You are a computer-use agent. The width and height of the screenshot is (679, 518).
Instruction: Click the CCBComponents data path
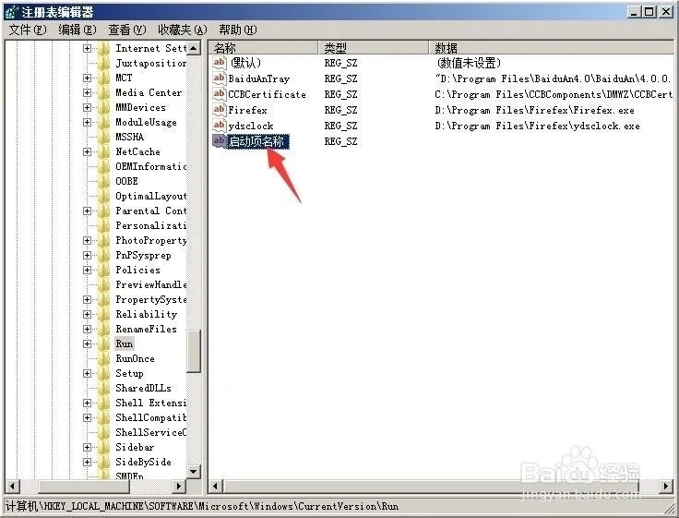[x=554, y=94]
